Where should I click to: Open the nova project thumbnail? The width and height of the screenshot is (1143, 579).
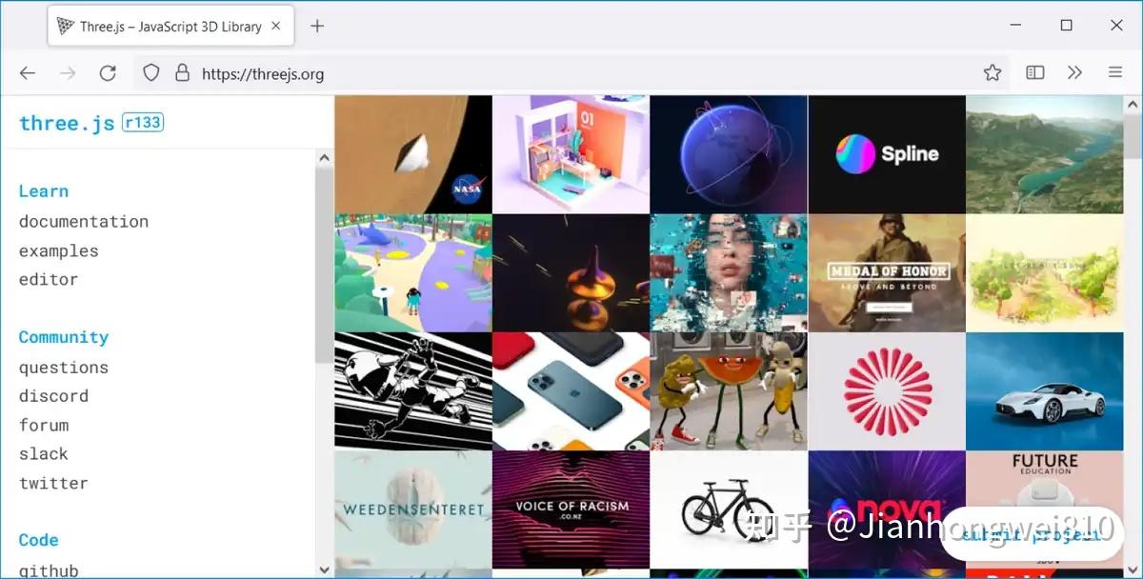pyautogui.click(x=887, y=509)
